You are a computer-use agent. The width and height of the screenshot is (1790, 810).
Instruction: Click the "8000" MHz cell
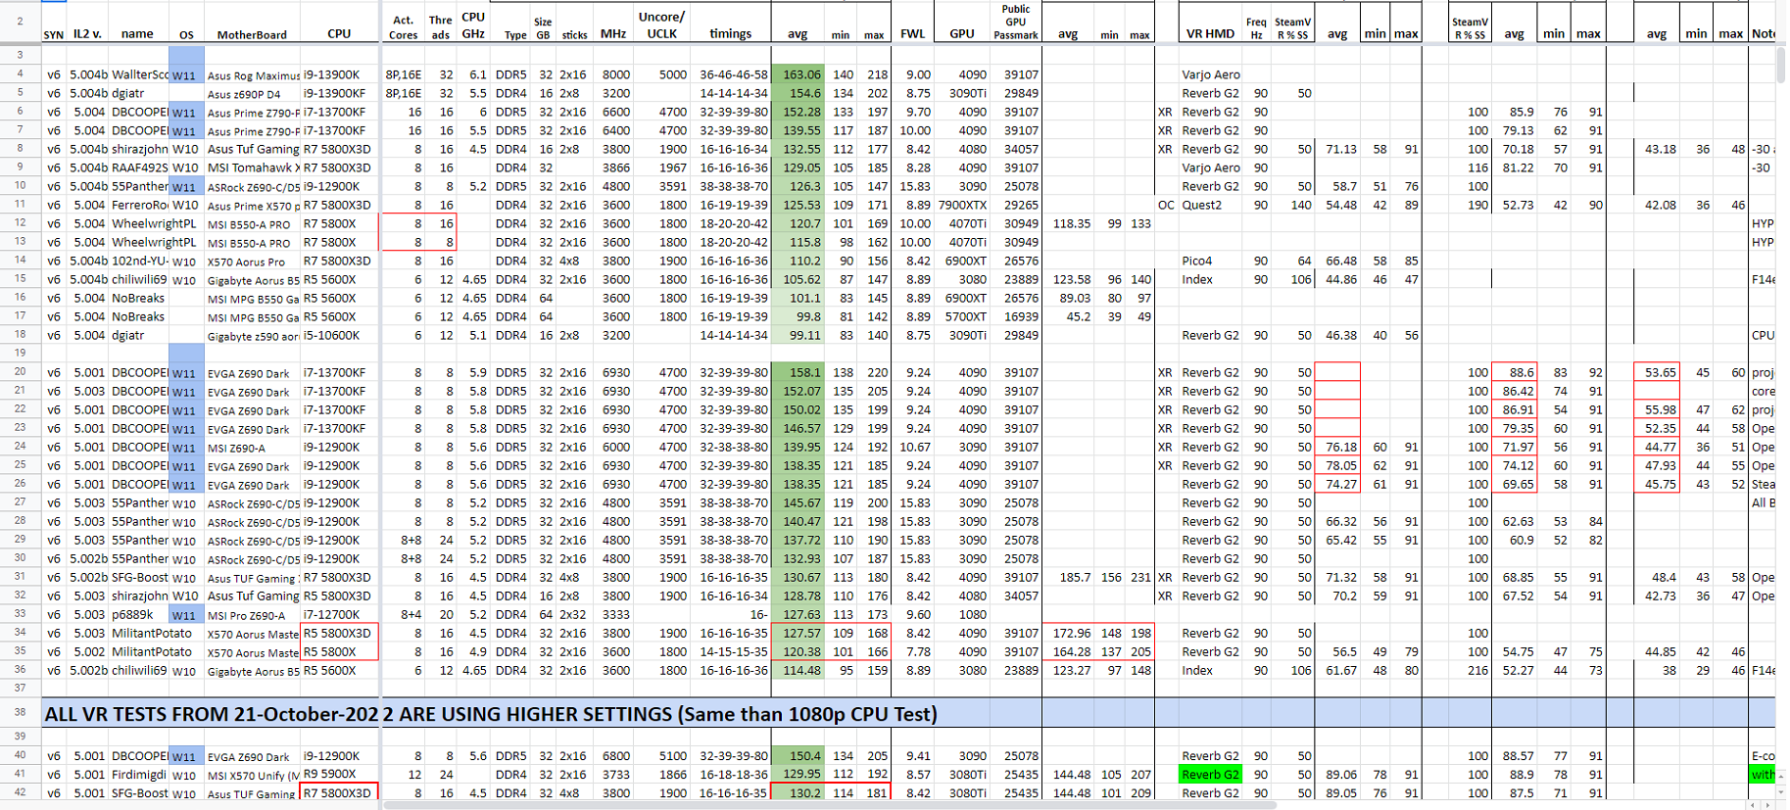tap(615, 74)
